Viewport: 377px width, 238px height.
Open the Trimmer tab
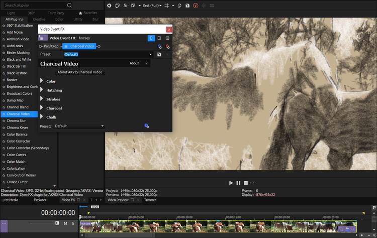[150, 200]
